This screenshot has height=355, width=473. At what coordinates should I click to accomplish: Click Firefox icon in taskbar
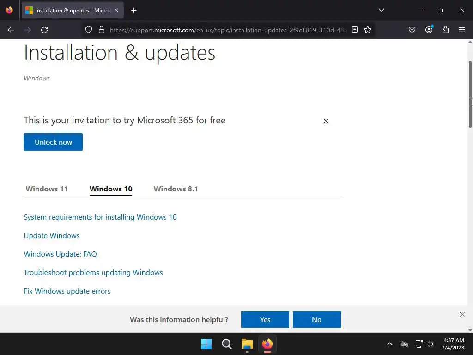click(267, 344)
